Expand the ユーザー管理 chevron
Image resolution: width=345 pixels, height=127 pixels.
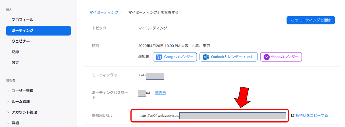[x=8, y=91]
